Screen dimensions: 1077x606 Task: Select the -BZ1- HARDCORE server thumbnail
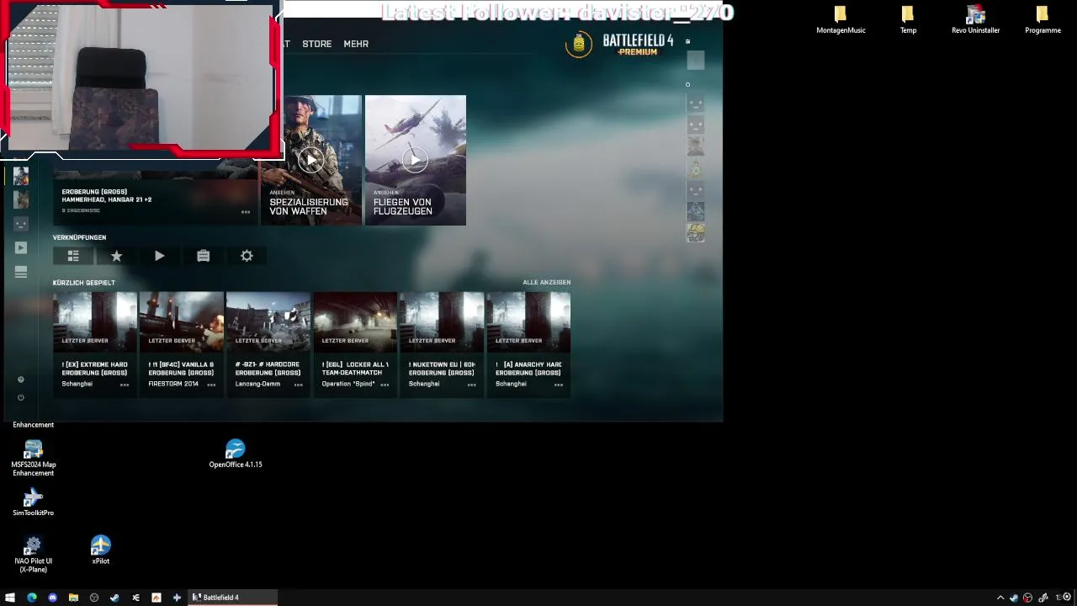pos(268,322)
